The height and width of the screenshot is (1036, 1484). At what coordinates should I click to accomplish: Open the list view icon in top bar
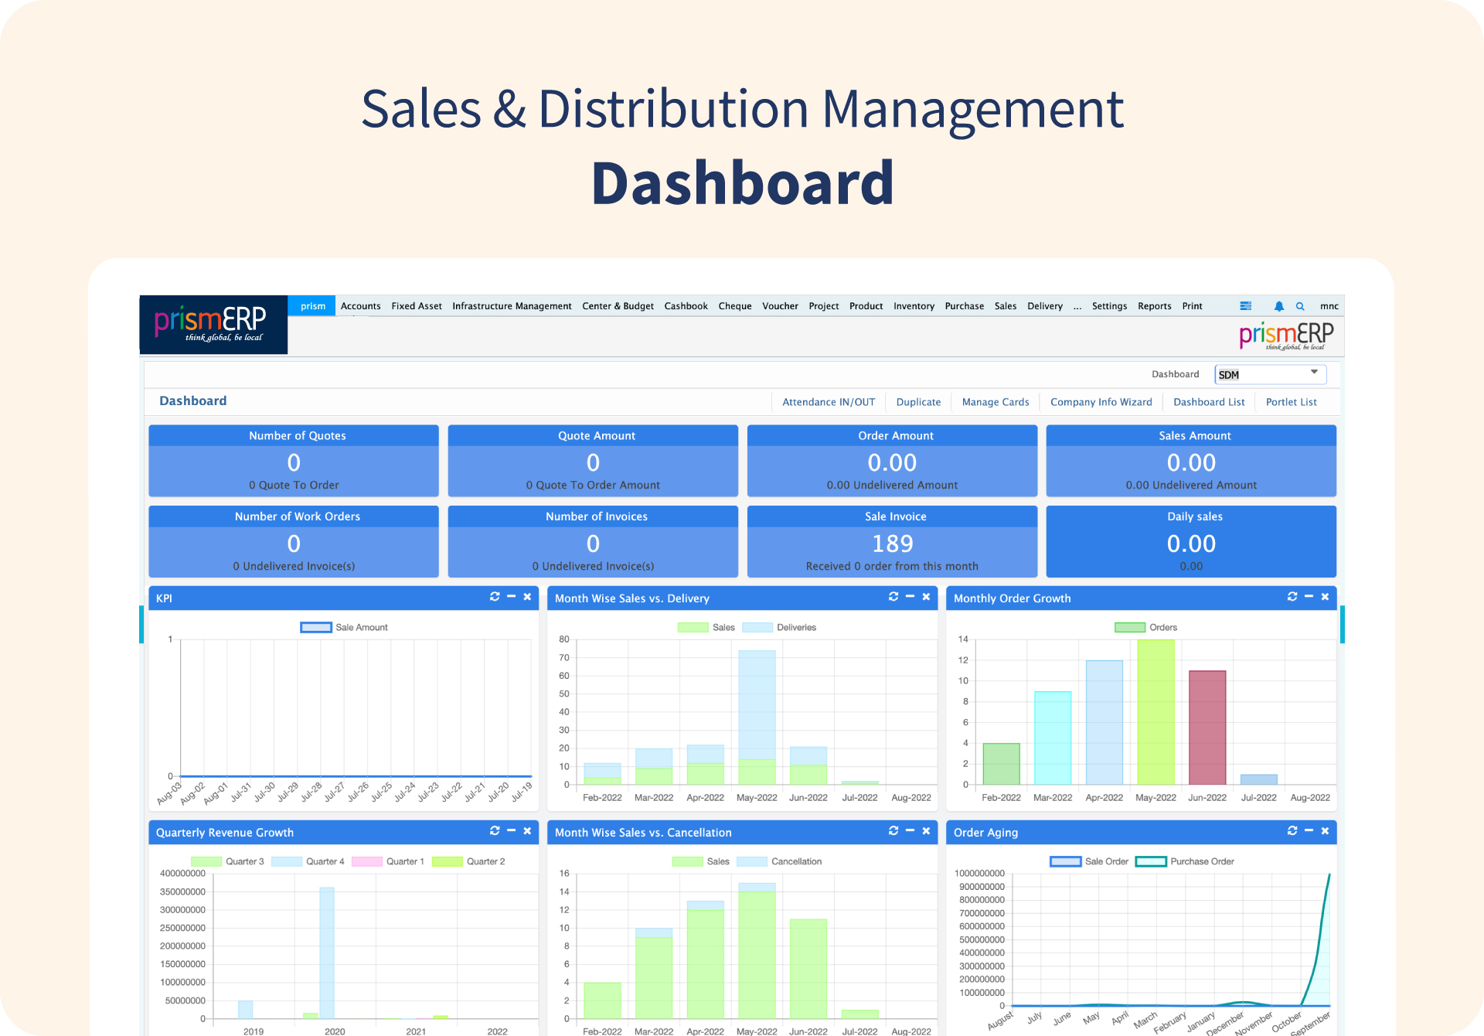(x=1245, y=306)
